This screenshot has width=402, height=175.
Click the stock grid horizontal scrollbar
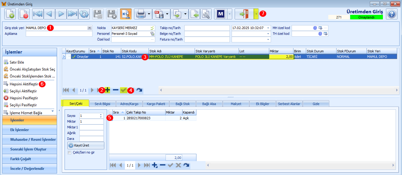(278, 90)
